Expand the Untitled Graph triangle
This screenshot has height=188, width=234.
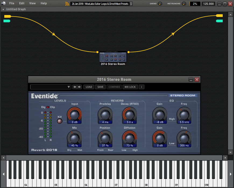pos(3,9)
